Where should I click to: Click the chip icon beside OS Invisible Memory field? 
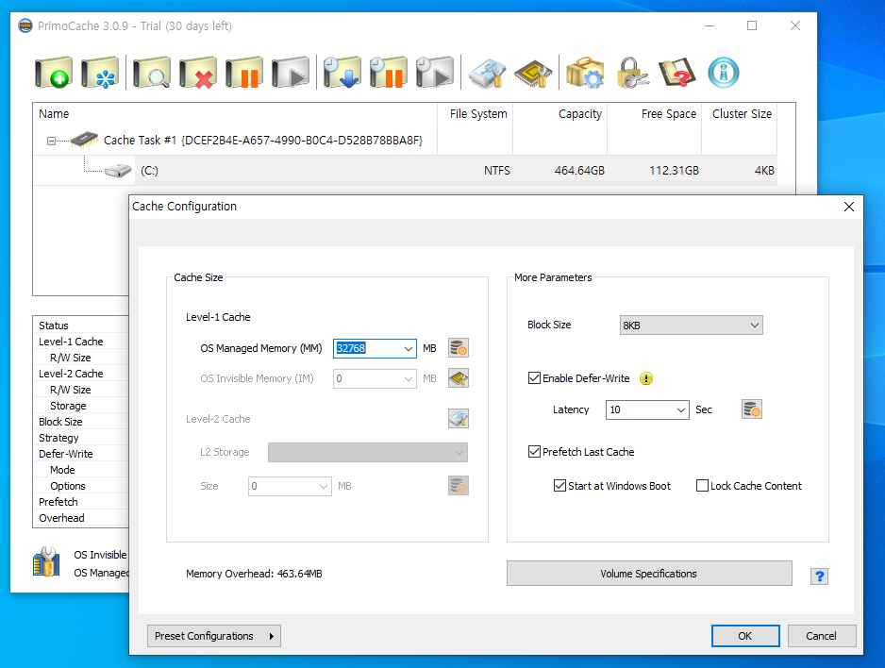tap(459, 378)
